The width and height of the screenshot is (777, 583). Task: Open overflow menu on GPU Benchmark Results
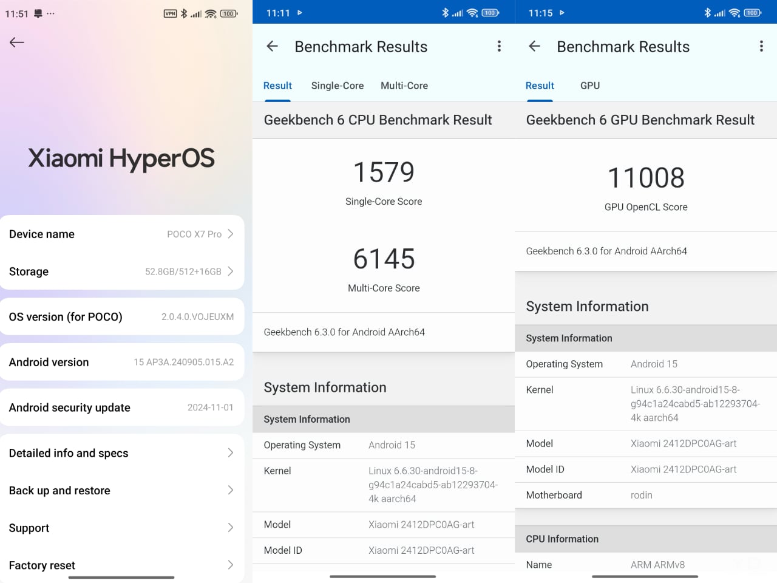[x=761, y=47]
